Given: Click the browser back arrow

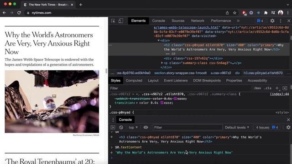Looking at the screenshot, I should click(4, 13).
